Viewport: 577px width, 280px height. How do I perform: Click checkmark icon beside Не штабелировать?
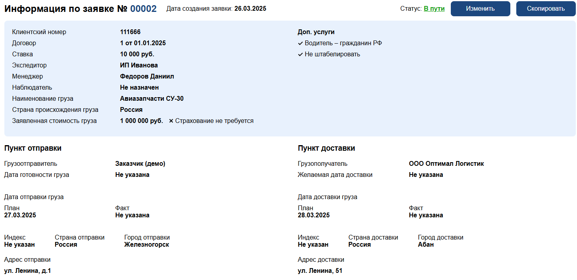pos(300,54)
